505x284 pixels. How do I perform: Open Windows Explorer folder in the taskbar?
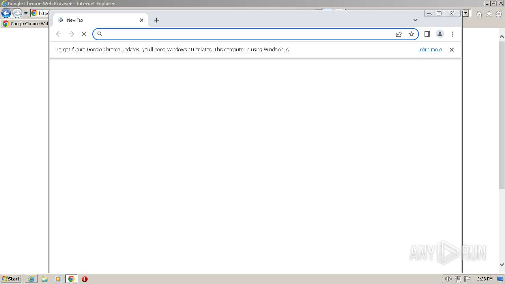coord(45,279)
